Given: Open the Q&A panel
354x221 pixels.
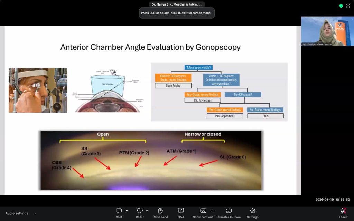Looking at the screenshot, I should click(181, 211).
